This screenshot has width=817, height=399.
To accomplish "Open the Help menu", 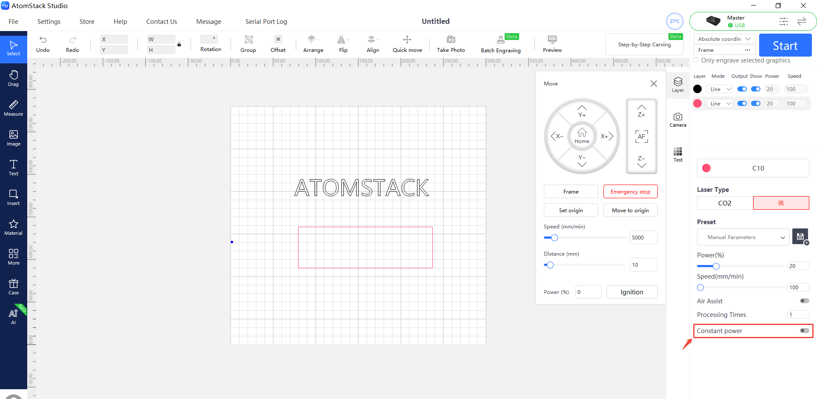I will (120, 22).
